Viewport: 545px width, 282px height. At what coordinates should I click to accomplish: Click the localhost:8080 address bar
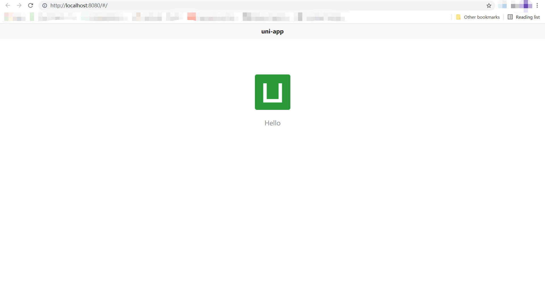pyautogui.click(x=227, y=5)
